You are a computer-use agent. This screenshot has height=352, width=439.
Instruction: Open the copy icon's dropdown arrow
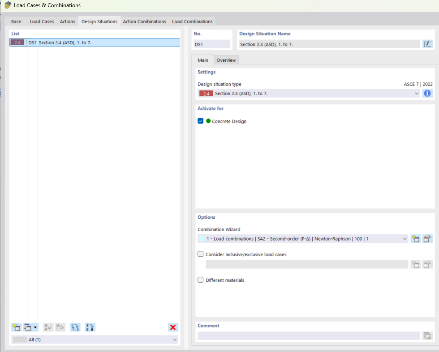click(35, 327)
